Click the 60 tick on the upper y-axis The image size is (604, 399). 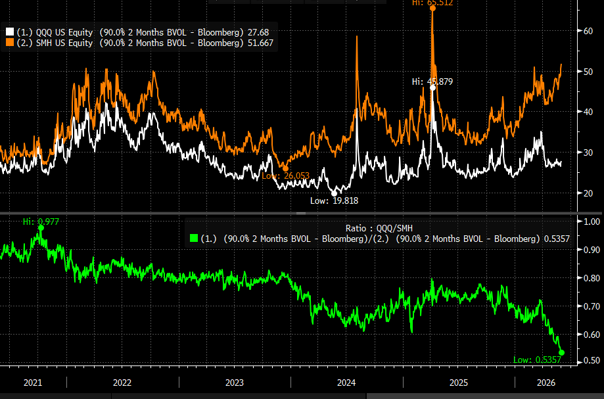tap(588, 31)
